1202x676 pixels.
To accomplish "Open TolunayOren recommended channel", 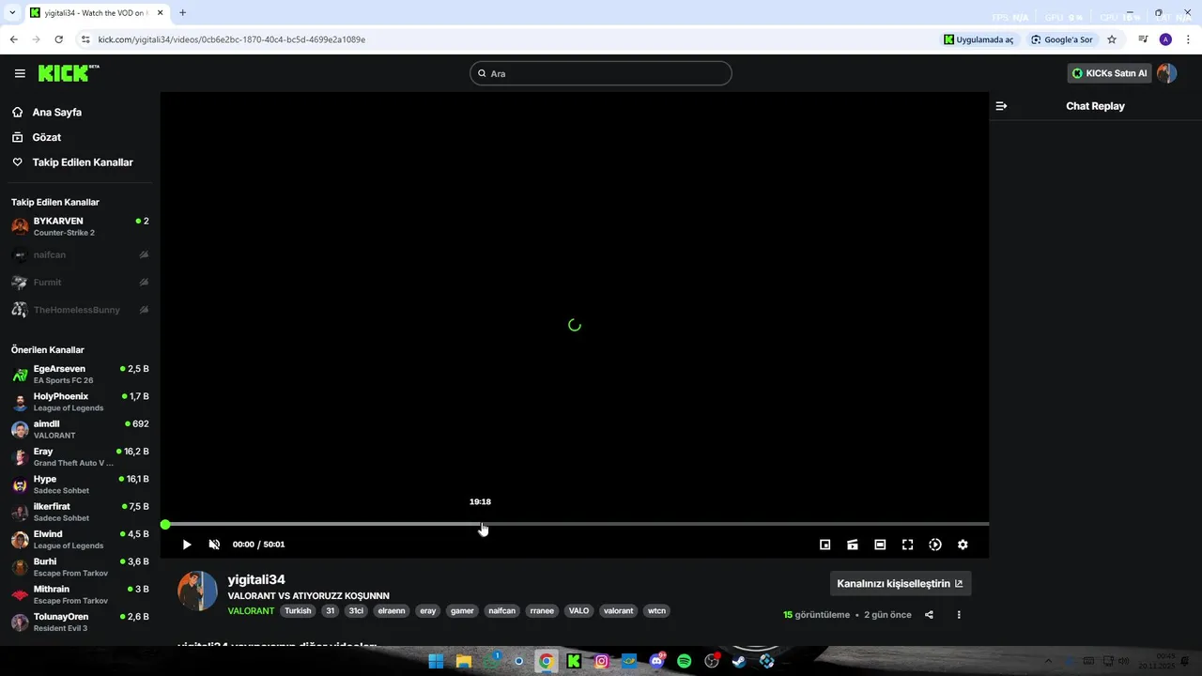I will [80, 622].
